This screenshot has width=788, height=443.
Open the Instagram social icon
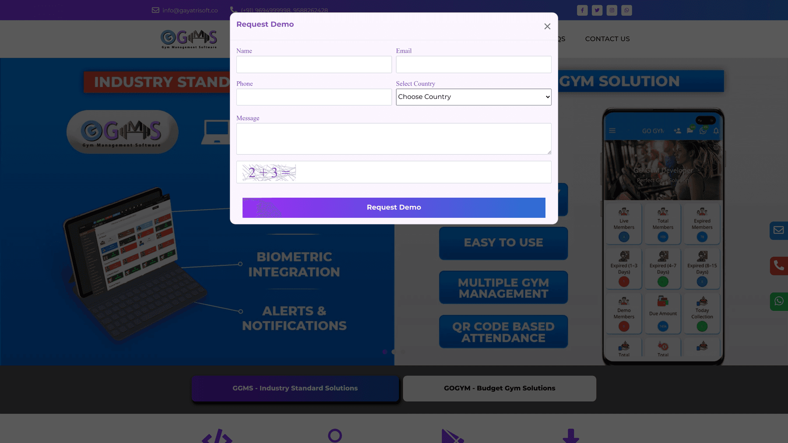(612, 10)
